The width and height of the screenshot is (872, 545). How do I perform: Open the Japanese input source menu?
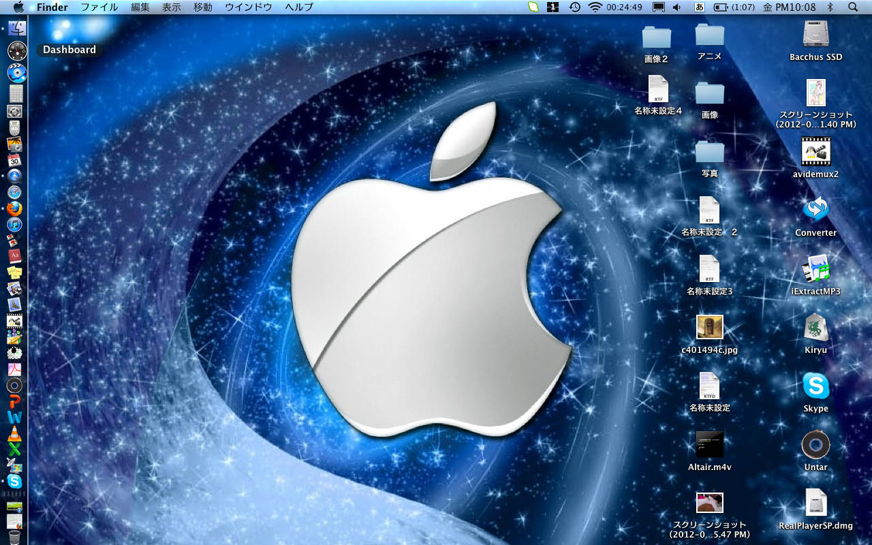[699, 7]
